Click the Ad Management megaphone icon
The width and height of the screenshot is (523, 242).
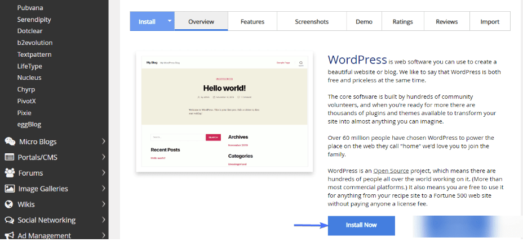10,235
